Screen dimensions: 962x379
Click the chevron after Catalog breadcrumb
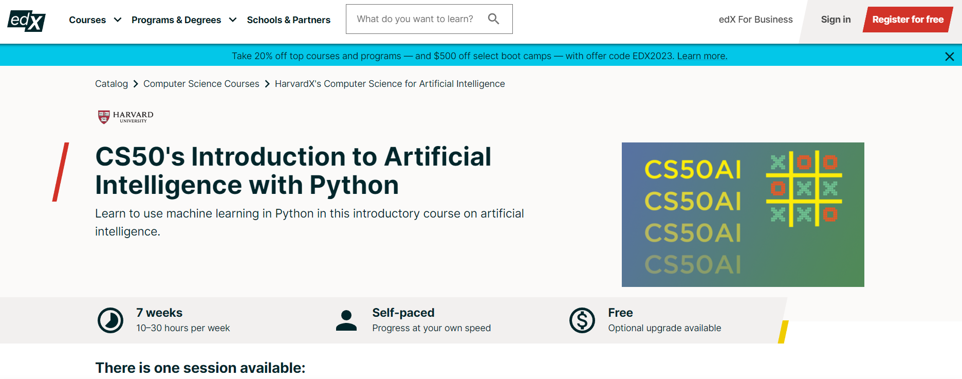136,84
